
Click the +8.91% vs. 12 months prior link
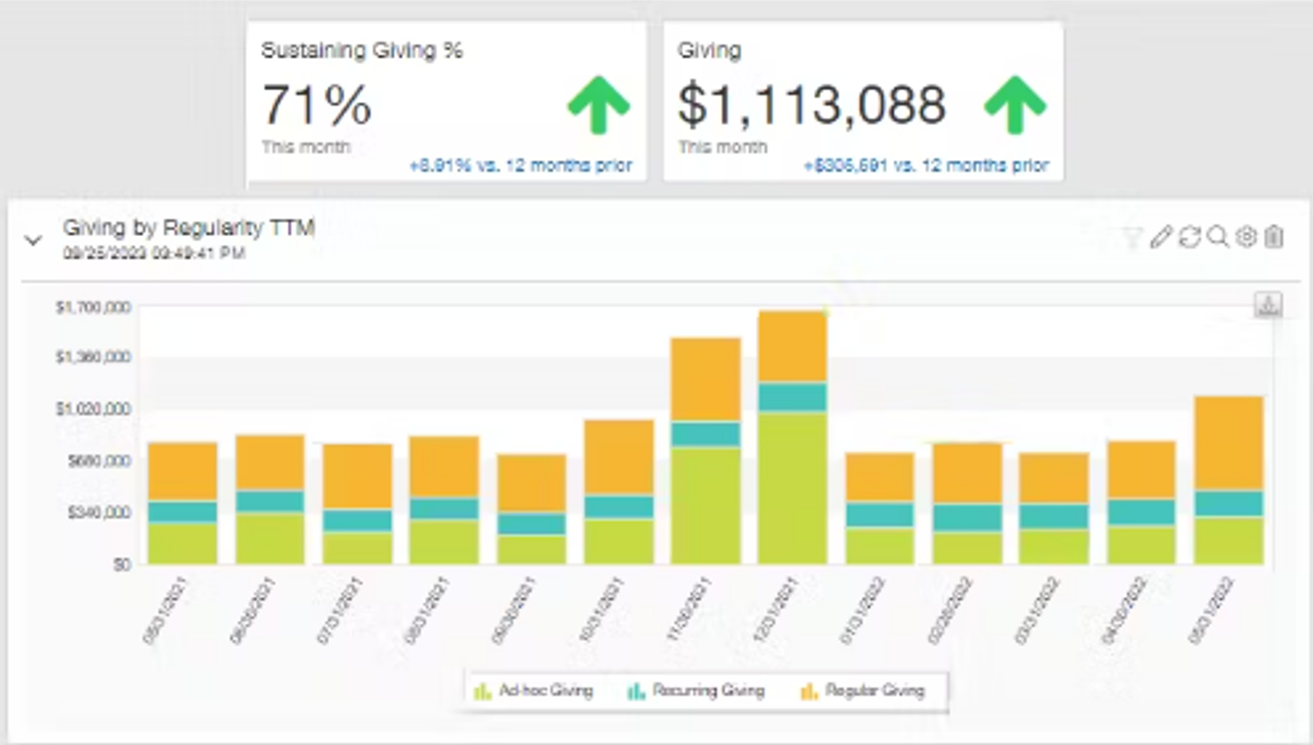click(x=521, y=165)
